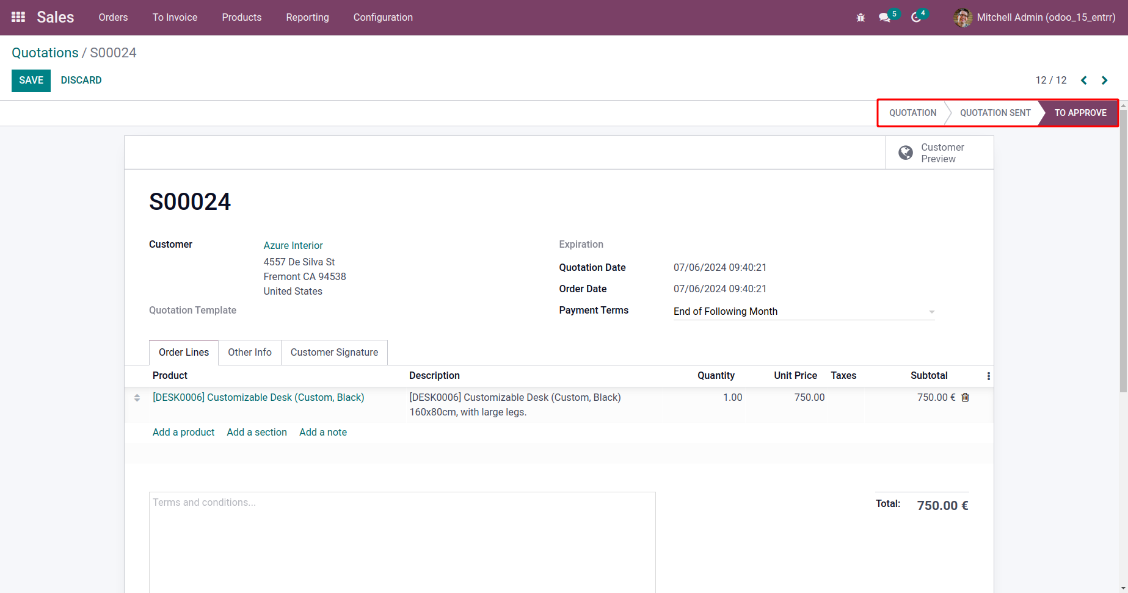1128x593 pixels.
Task: Click the Quotation Date value
Action: [x=720, y=268]
